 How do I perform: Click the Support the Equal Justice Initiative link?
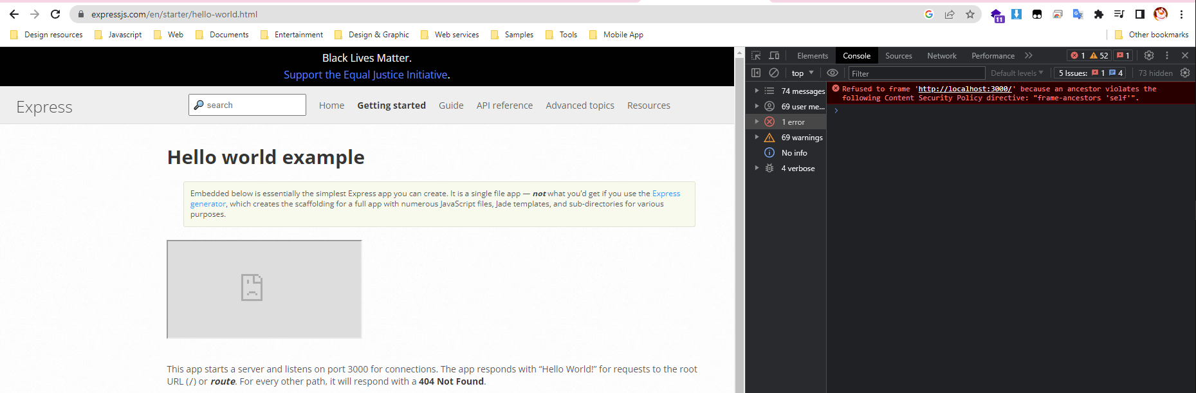pos(365,75)
